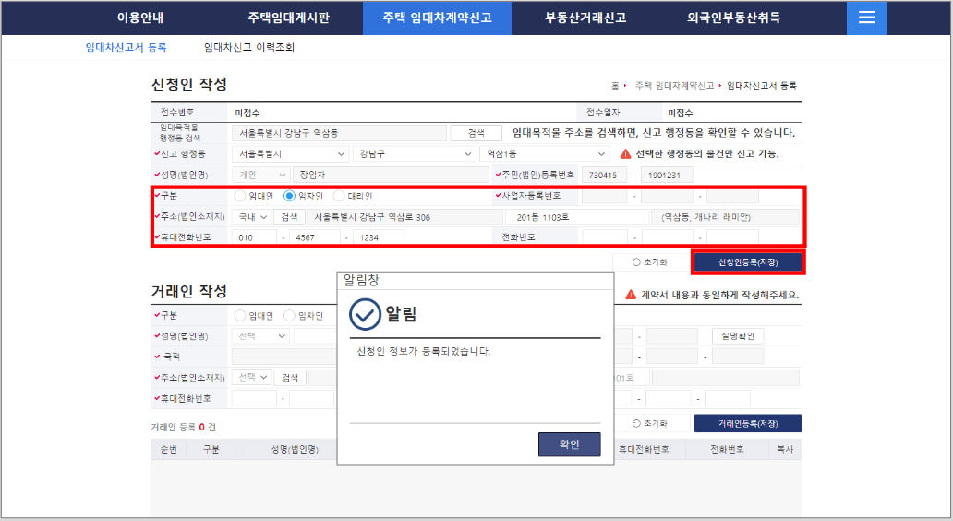Select 대리인 radio in 신청인 작성
The image size is (953, 521).
pos(339,196)
